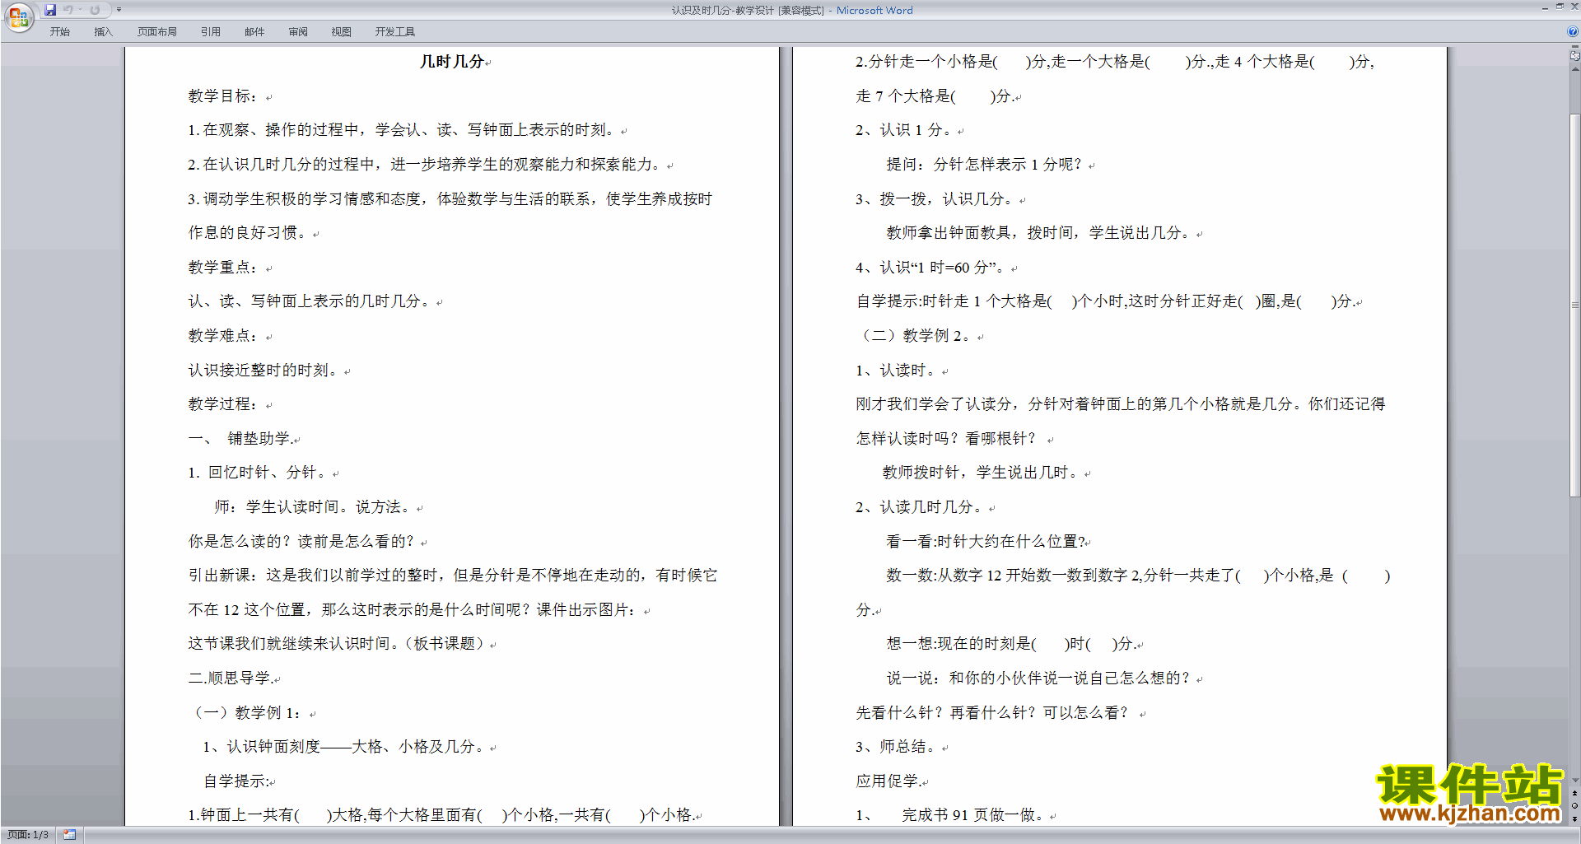1581x844 pixels.
Task: Click the window split bar above the ruler icon
Action: point(1574,48)
